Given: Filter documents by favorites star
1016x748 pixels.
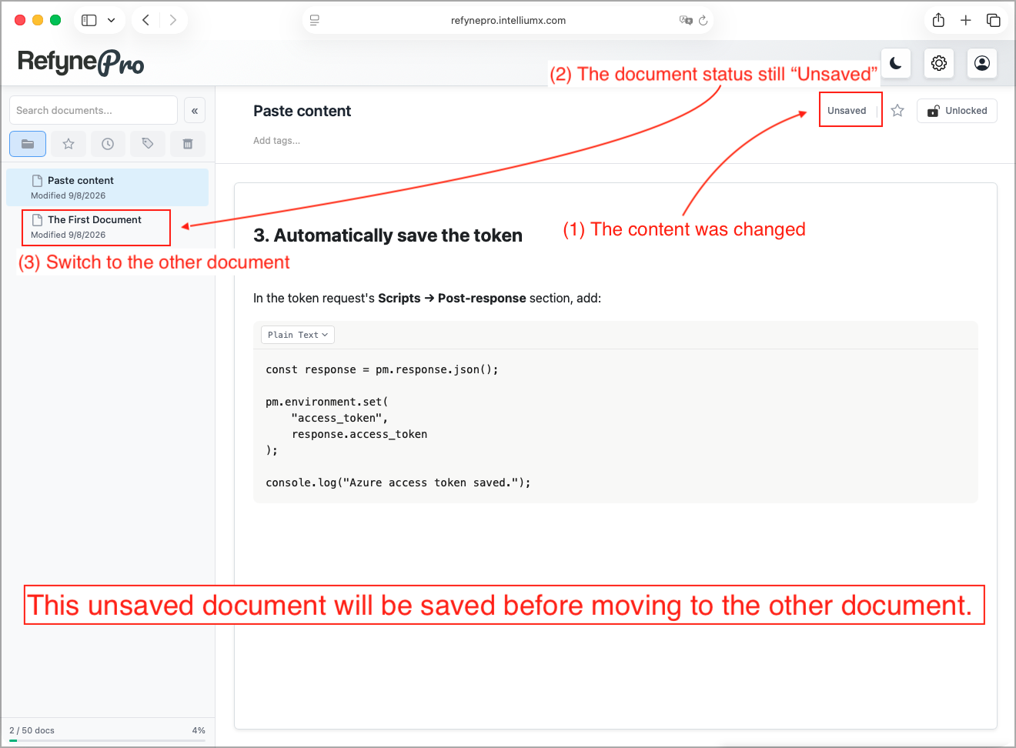Looking at the screenshot, I should click(69, 144).
